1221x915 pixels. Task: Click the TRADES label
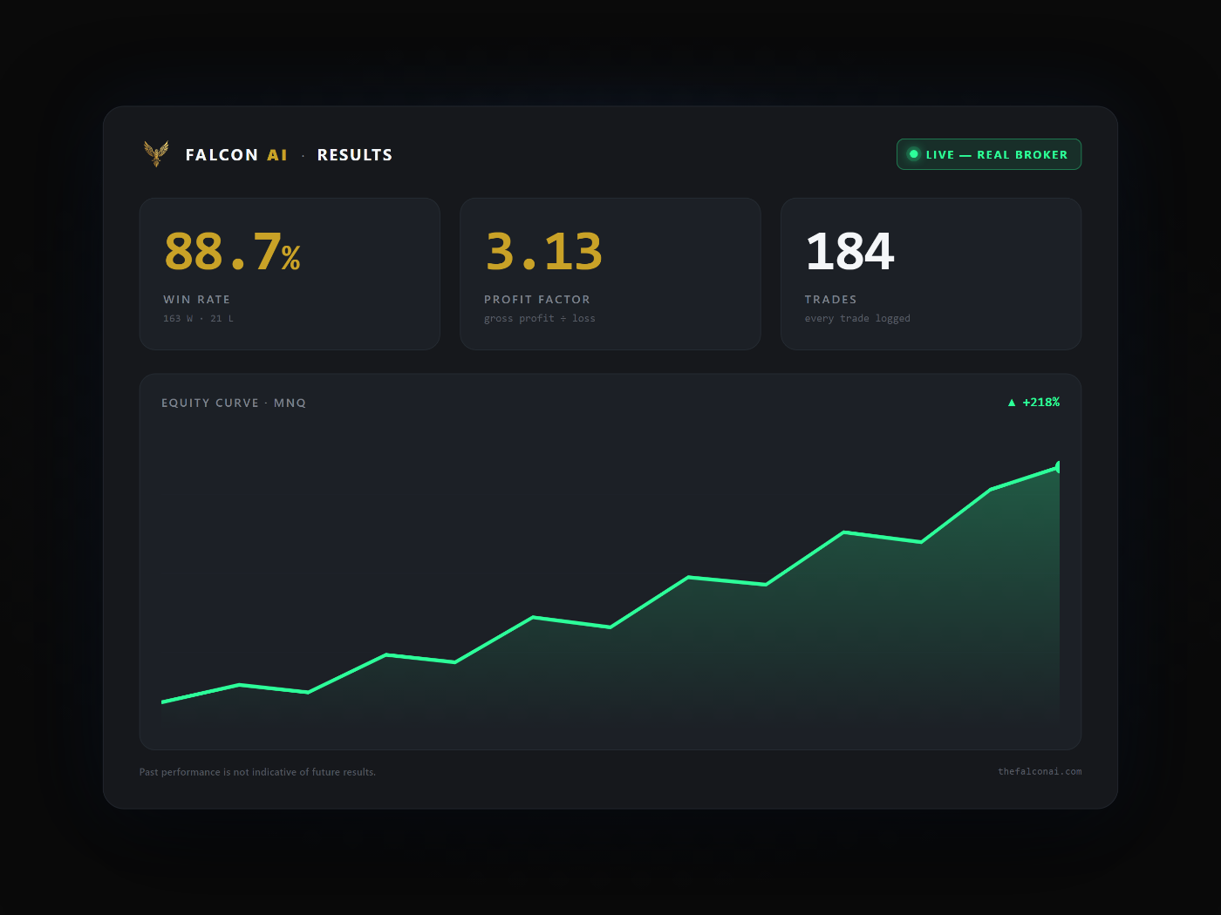click(x=831, y=300)
